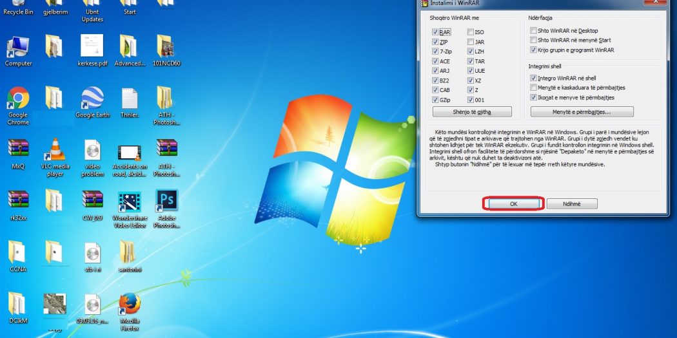Toggle the 7-Zip file association
677x338 pixels.
pyautogui.click(x=435, y=52)
